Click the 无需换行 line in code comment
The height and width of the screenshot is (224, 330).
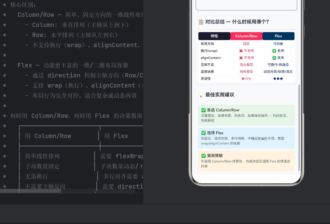click(x=36, y=176)
